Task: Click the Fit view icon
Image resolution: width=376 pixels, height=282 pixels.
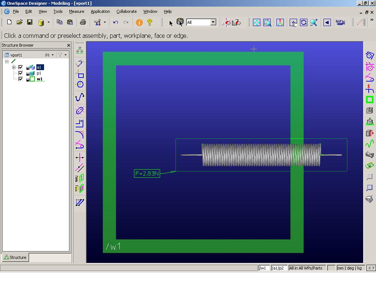Action: point(257,22)
